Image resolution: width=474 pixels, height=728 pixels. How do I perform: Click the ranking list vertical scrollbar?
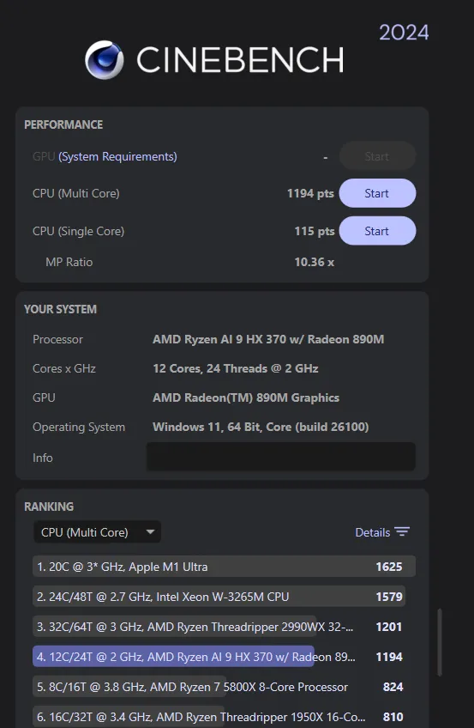coord(439,642)
